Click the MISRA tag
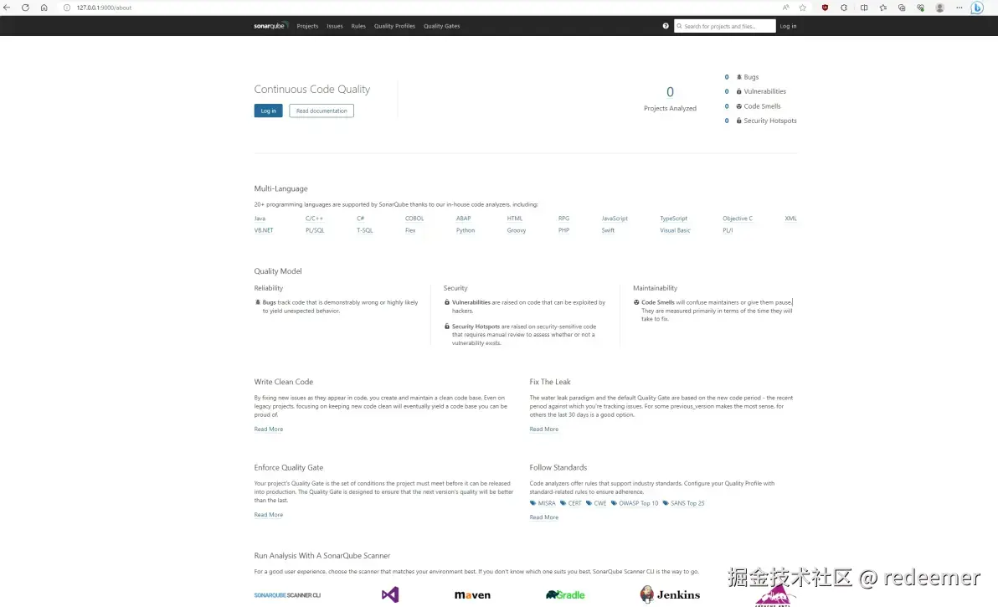Viewport: 998px width, 607px height. click(x=543, y=503)
